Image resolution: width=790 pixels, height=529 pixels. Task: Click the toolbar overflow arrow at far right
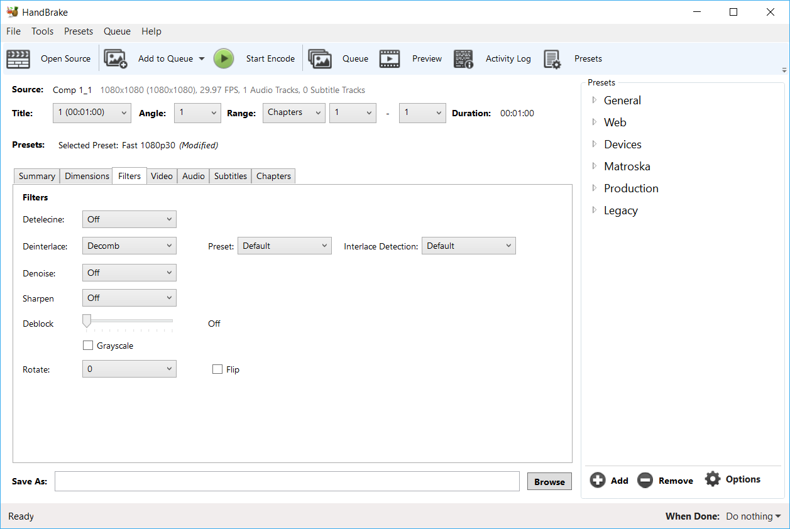pos(784,70)
